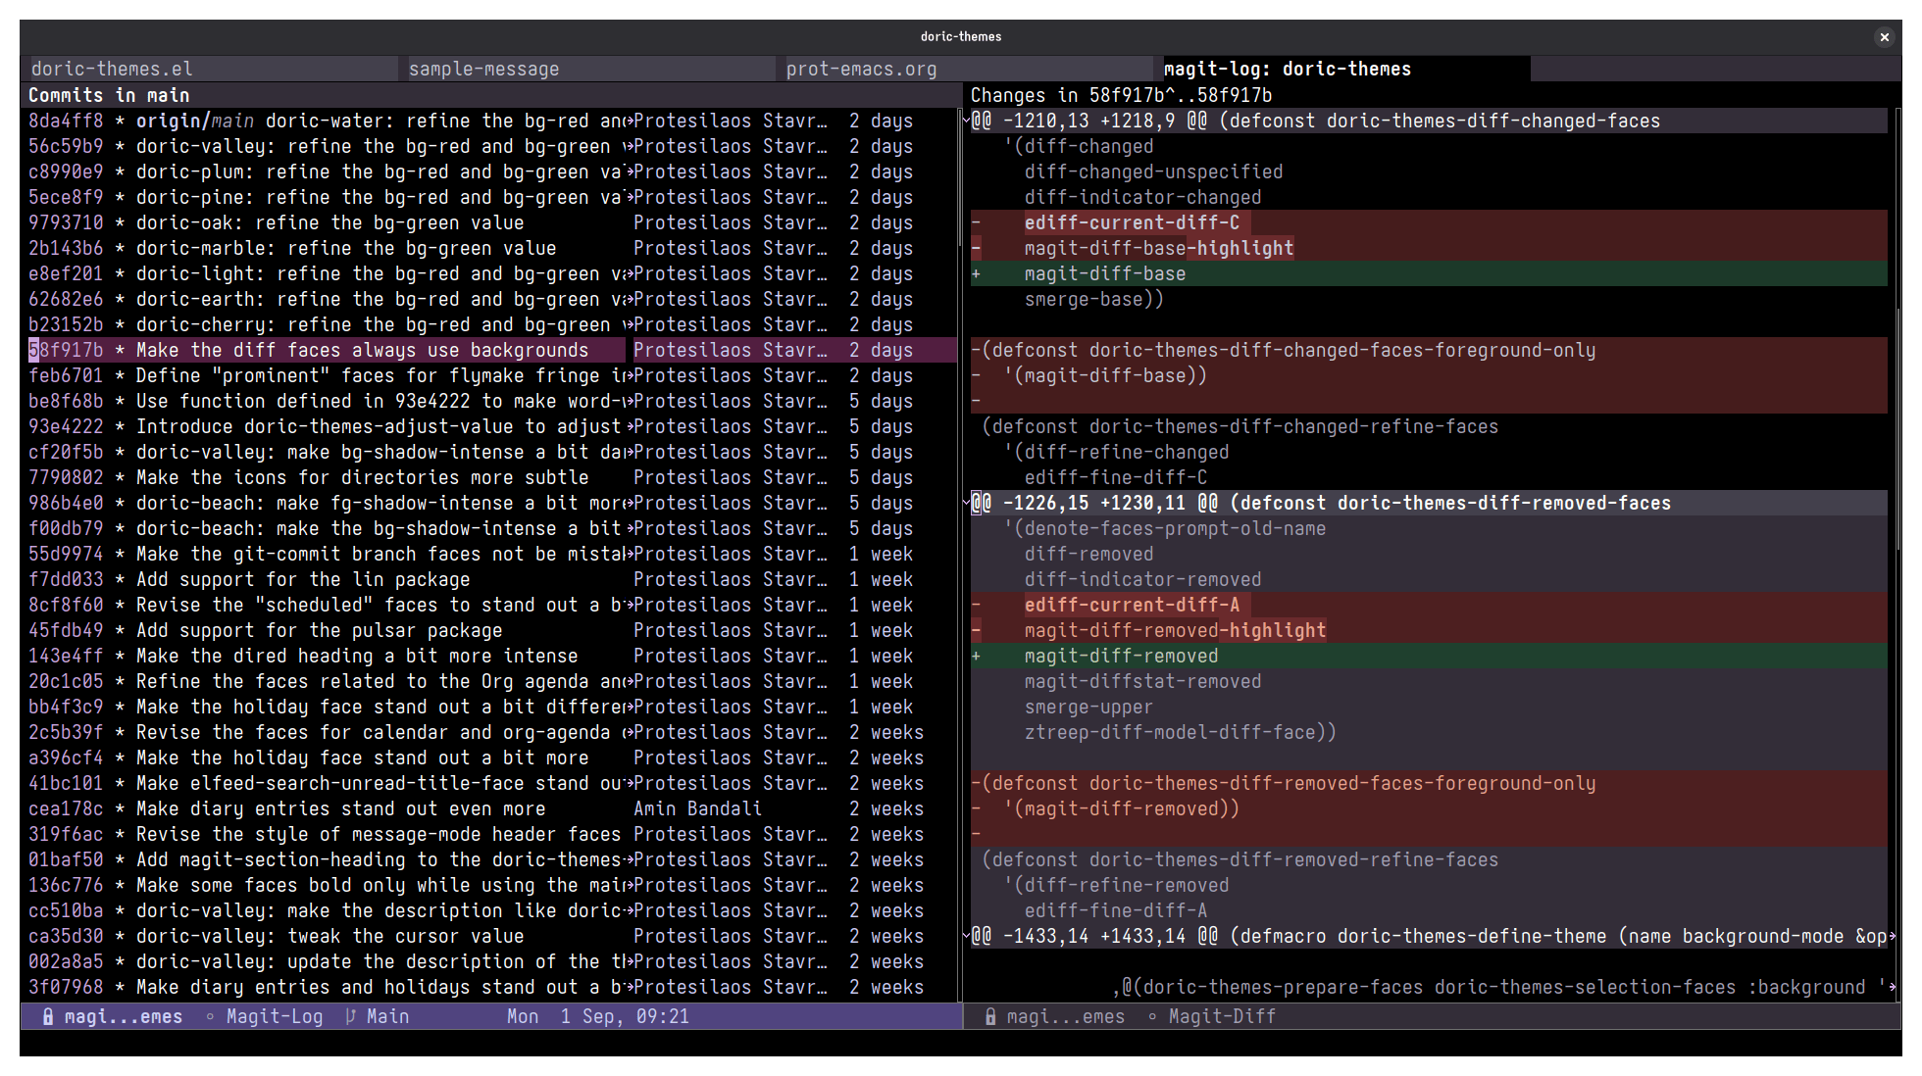Screen dimensions: 1922x1076
Task: Click removed line 'ediff-current-diff-C'
Action: 1132,223
